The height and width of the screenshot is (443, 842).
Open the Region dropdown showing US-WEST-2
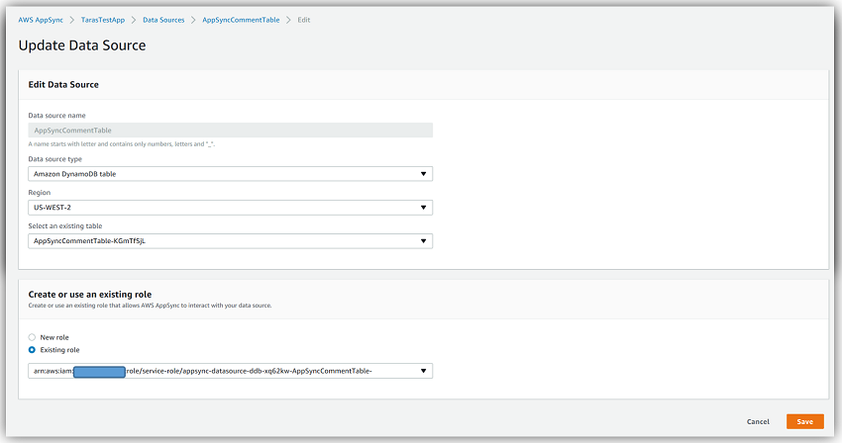230,208
